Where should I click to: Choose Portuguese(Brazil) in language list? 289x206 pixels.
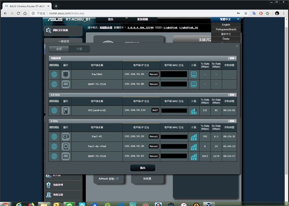click(x=226, y=29)
